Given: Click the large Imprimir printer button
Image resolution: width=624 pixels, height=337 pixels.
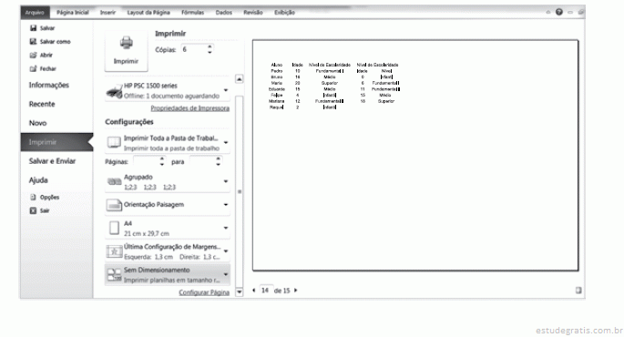Looking at the screenshot, I should pyautogui.click(x=126, y=51).
